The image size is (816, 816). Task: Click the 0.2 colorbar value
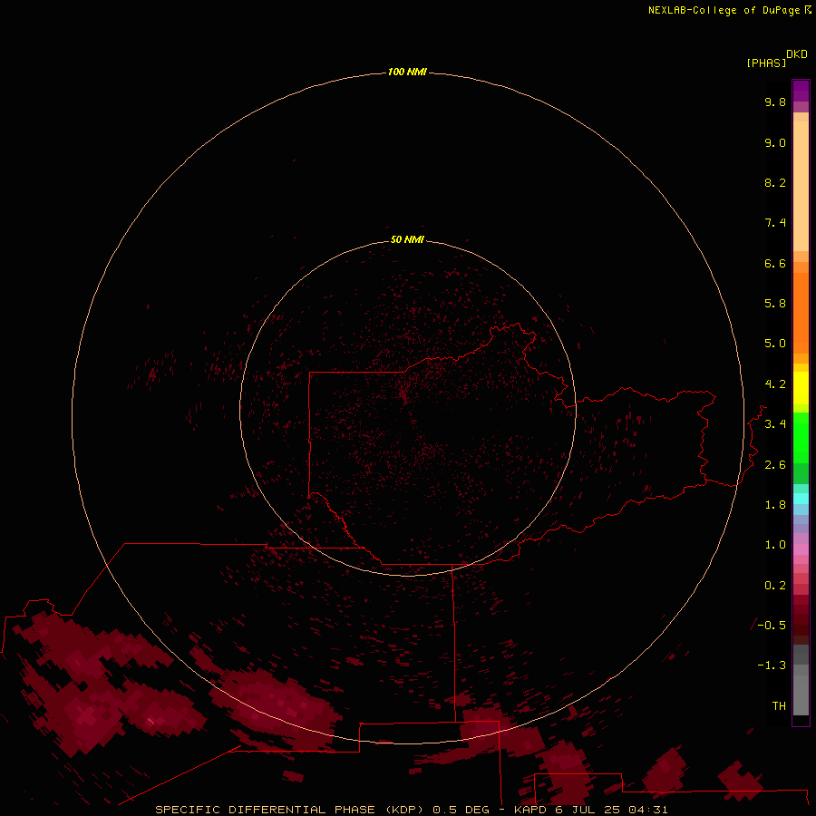pos(775,586)
